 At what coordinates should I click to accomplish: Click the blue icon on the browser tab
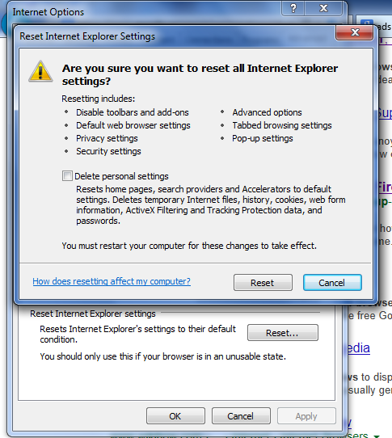367,23
